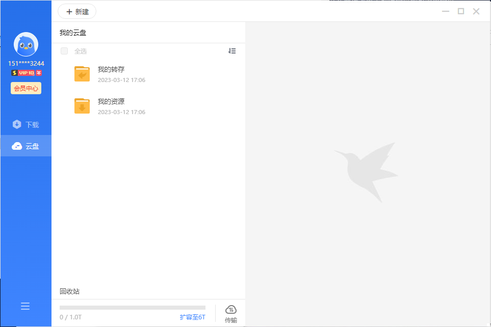Viewport: 491px width, 327px height.
Task: Open the hamburger menu in sidebar
Action: pos(25,306)
